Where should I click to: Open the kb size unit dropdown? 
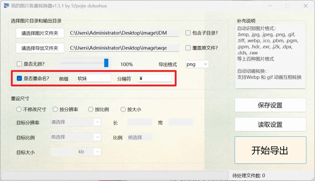coord(89,152)
